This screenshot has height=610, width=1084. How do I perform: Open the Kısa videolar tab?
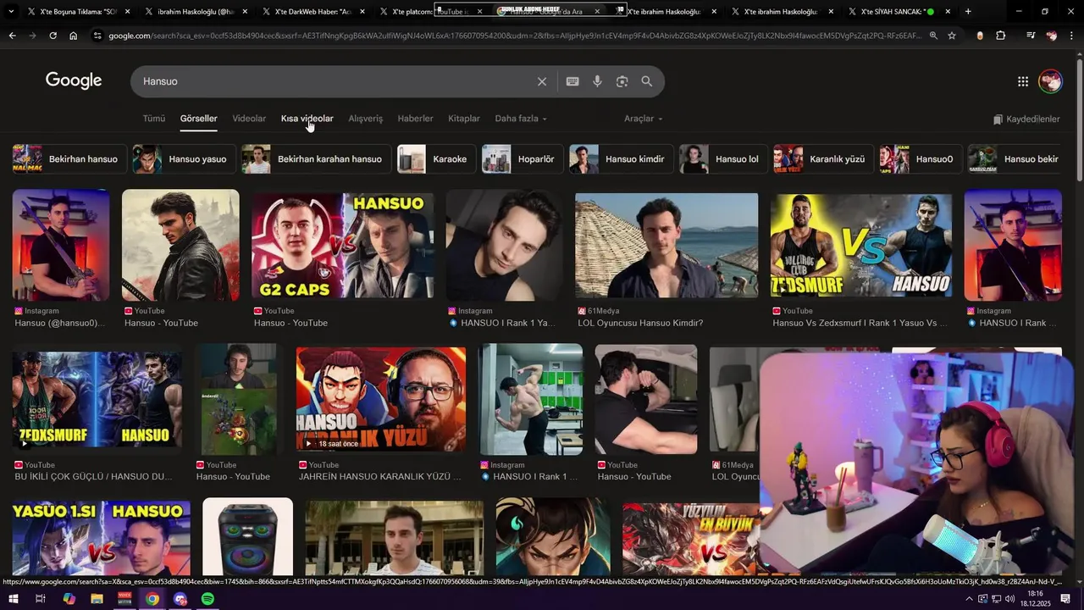pos(307,119)
